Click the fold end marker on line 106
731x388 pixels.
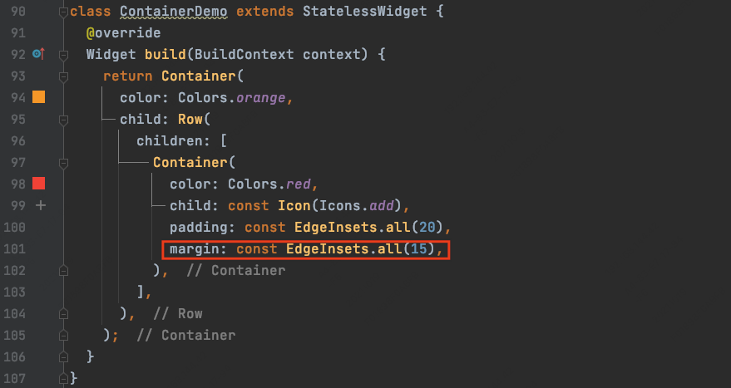(x=63, y=356)
